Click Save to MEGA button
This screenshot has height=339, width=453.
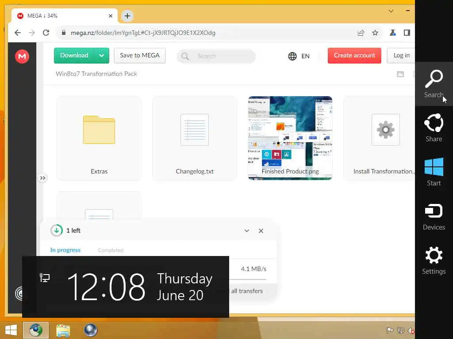click(139, 55)
